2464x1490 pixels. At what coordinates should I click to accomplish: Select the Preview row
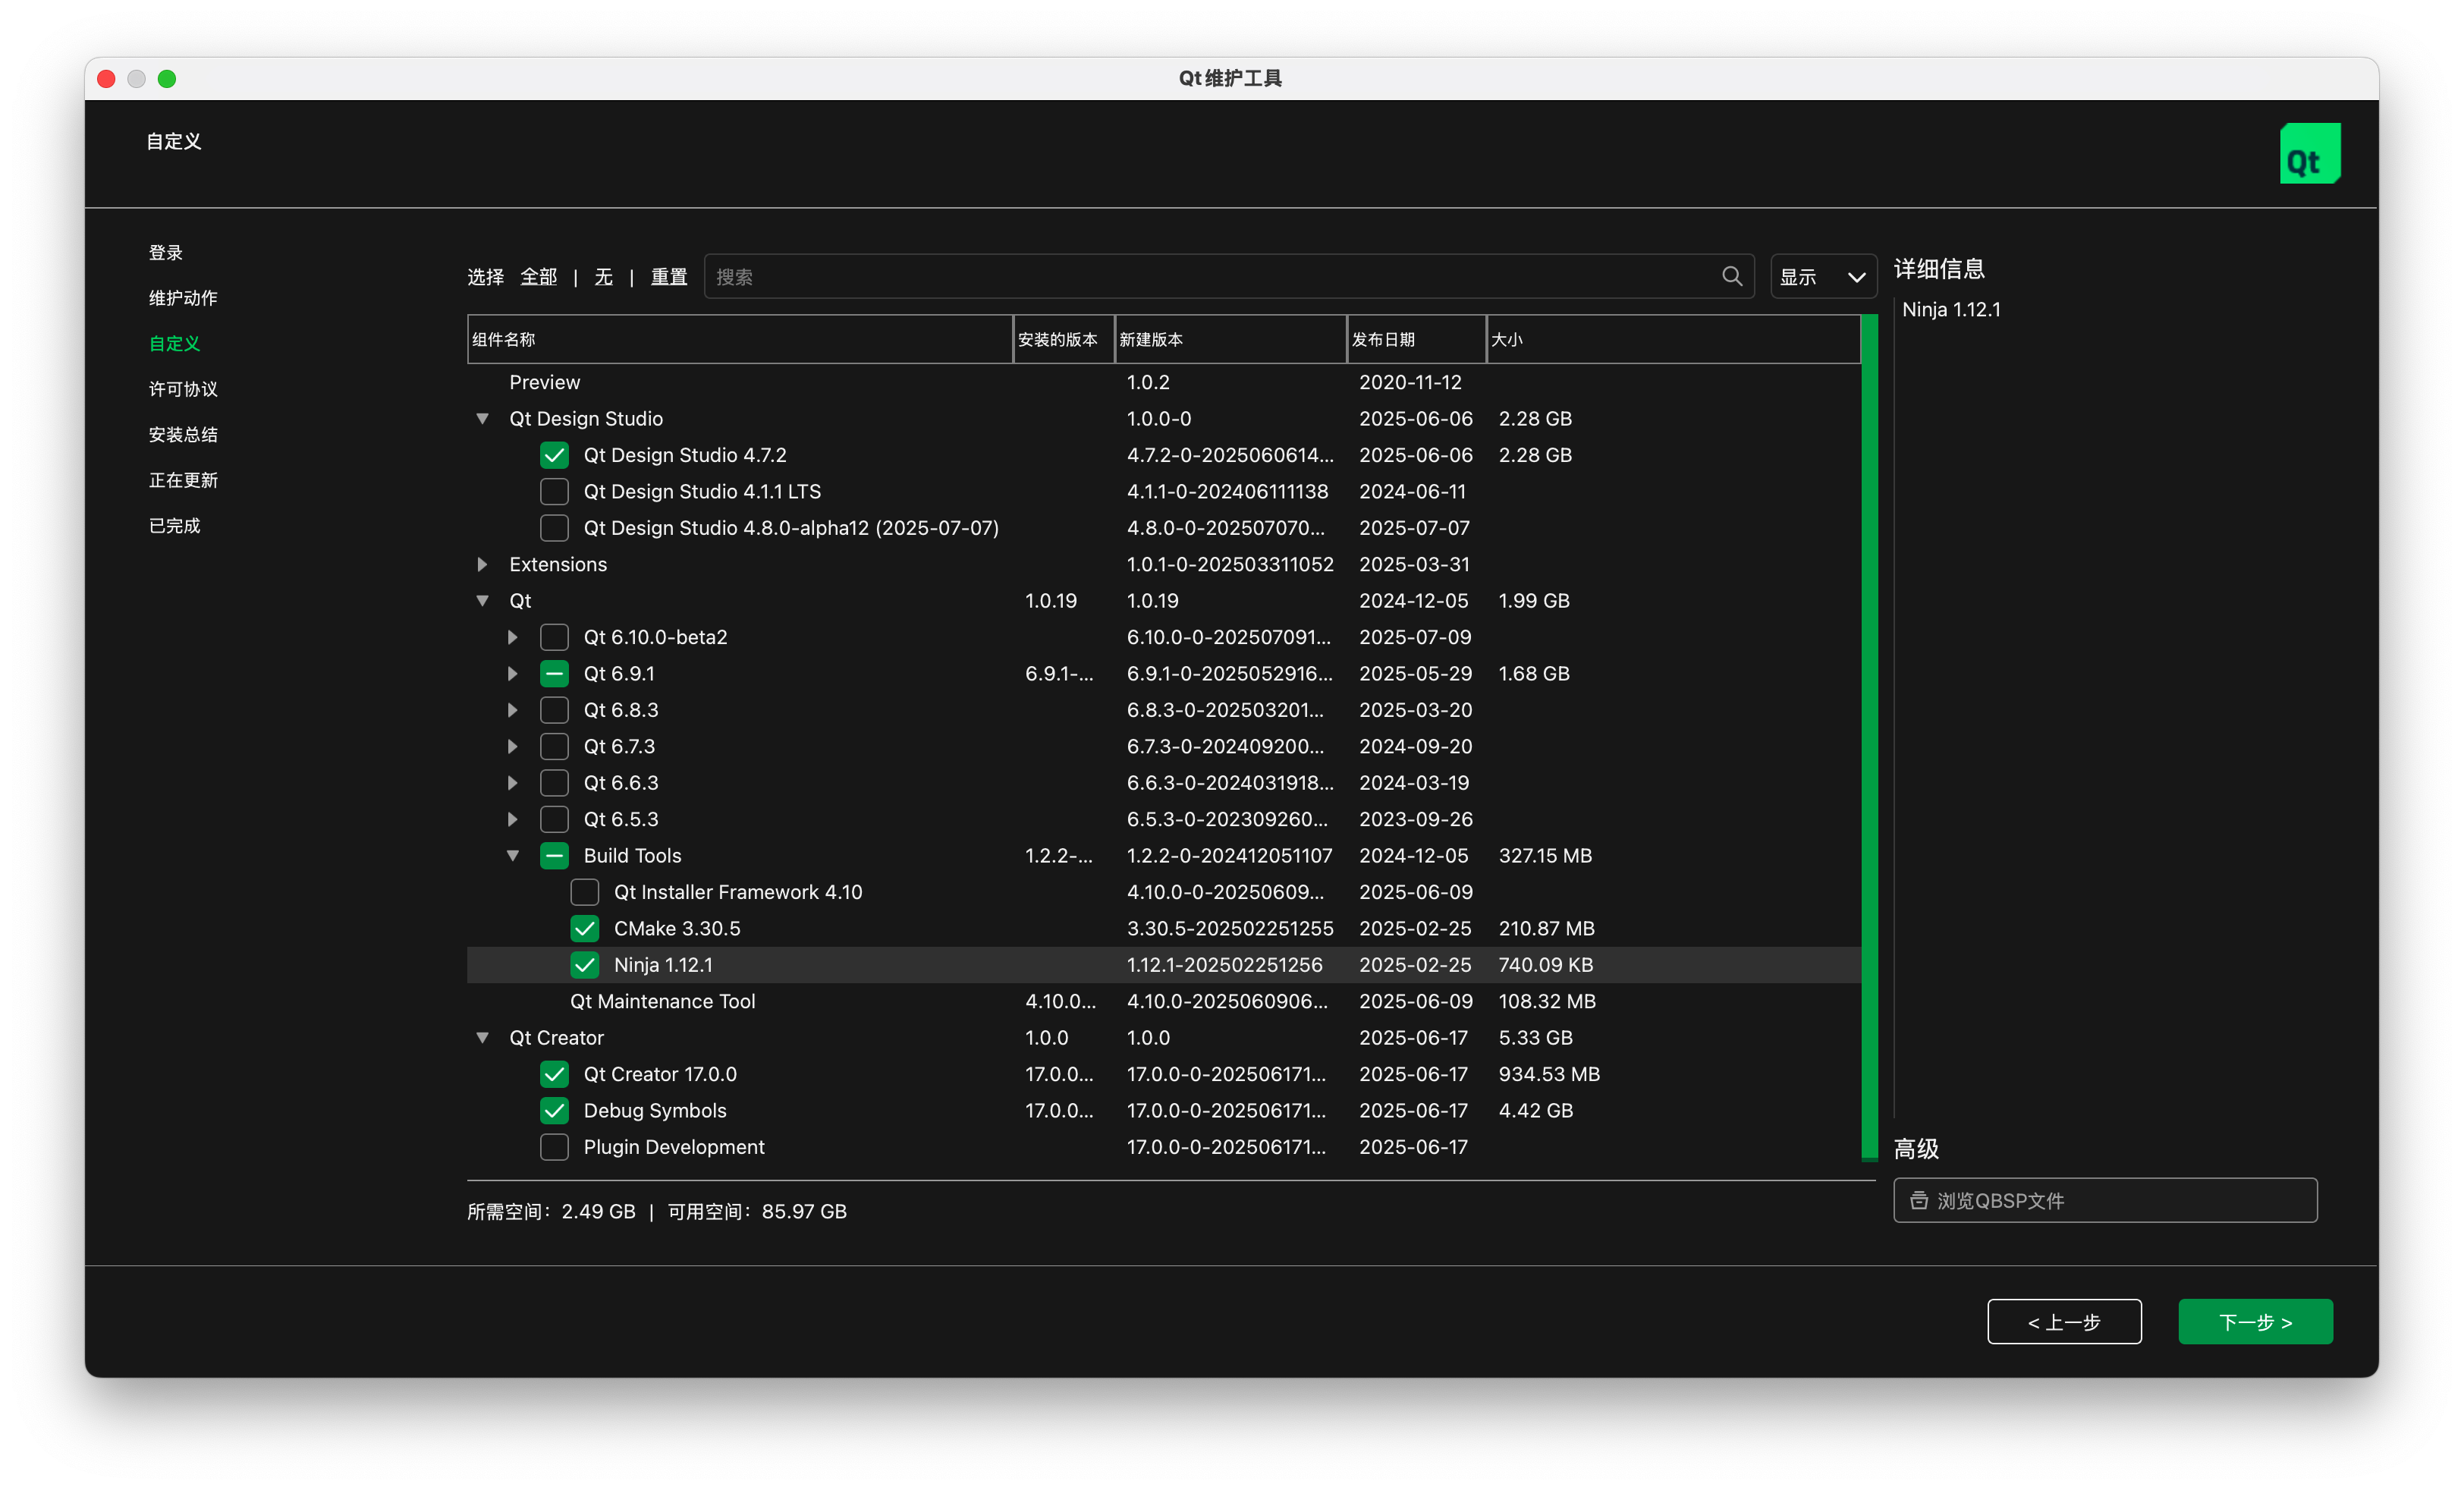(1164, 382)
